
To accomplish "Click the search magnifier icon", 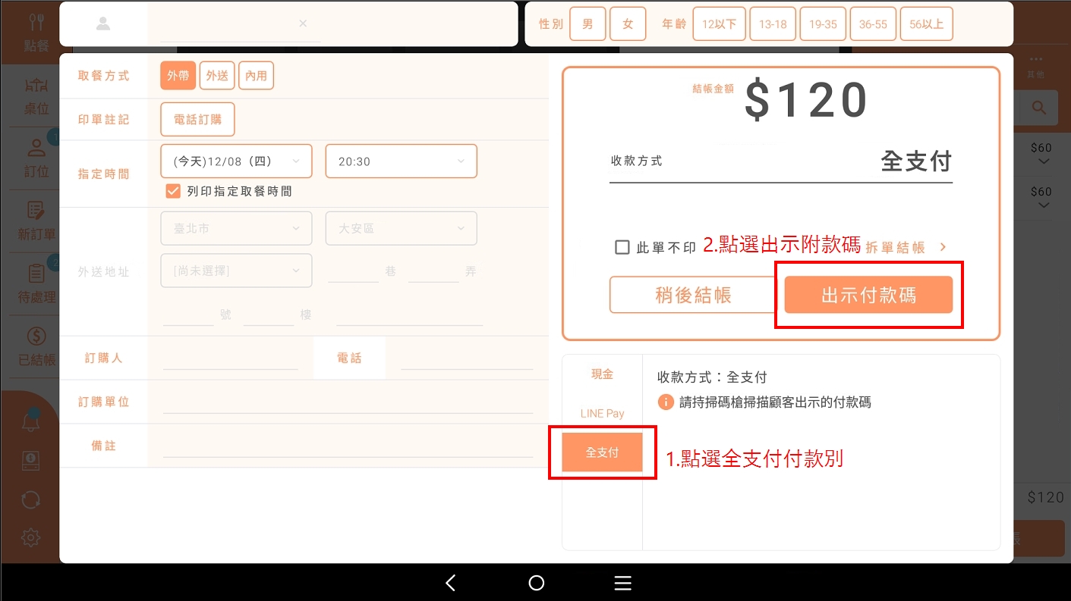I will click(x=1039, y=108).
